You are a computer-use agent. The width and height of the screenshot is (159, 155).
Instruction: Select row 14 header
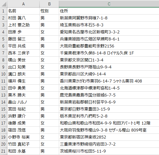coord(4,102)
